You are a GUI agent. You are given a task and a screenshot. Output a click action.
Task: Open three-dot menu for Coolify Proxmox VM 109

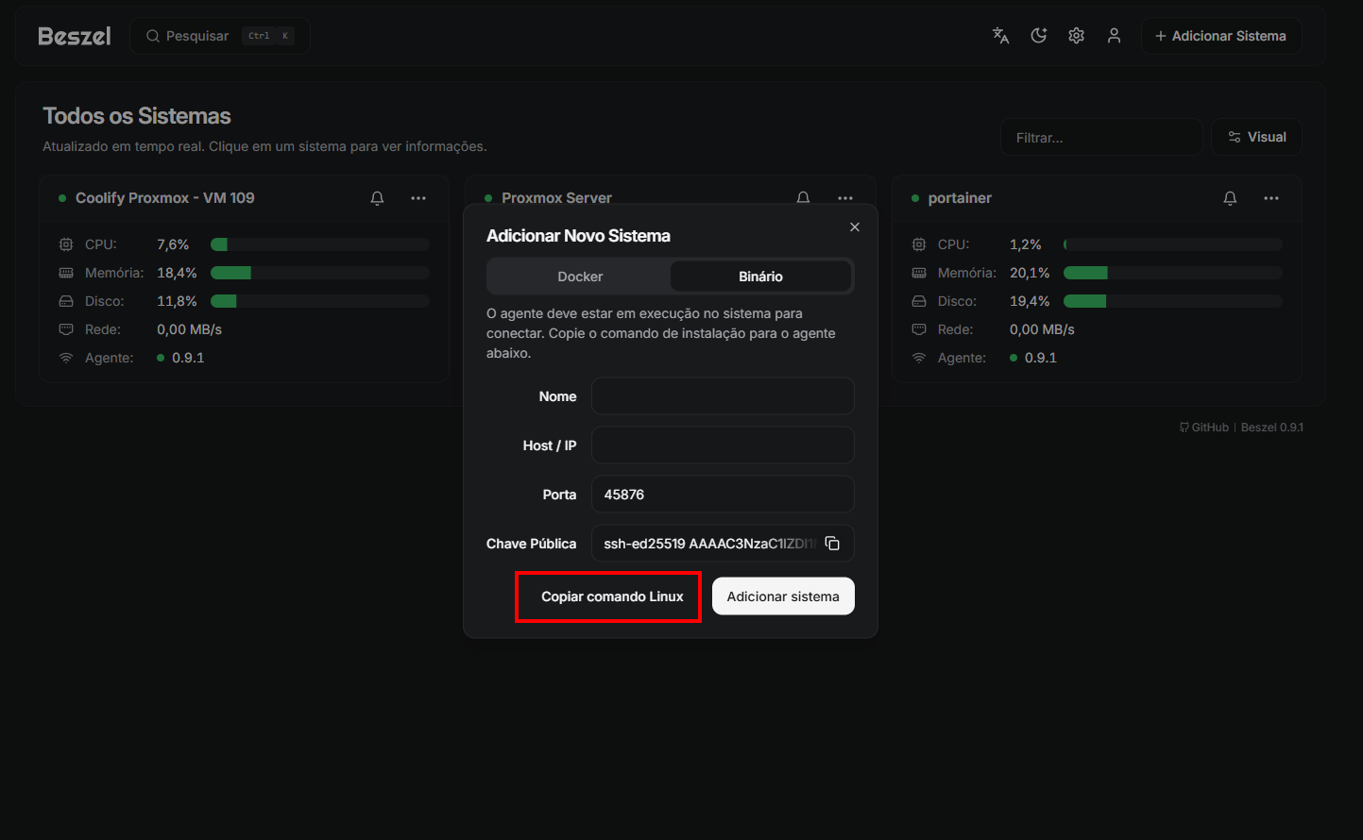[x=418, y=198]
